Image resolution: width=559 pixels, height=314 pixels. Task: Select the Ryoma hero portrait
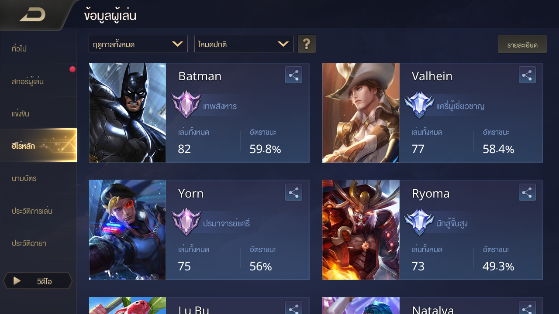coord(361,230)
